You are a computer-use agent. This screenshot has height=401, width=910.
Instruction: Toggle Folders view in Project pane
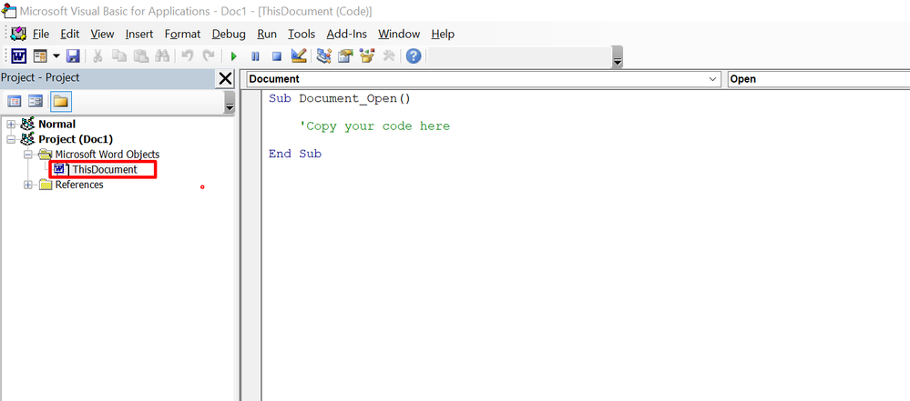(x=60, y=103)
